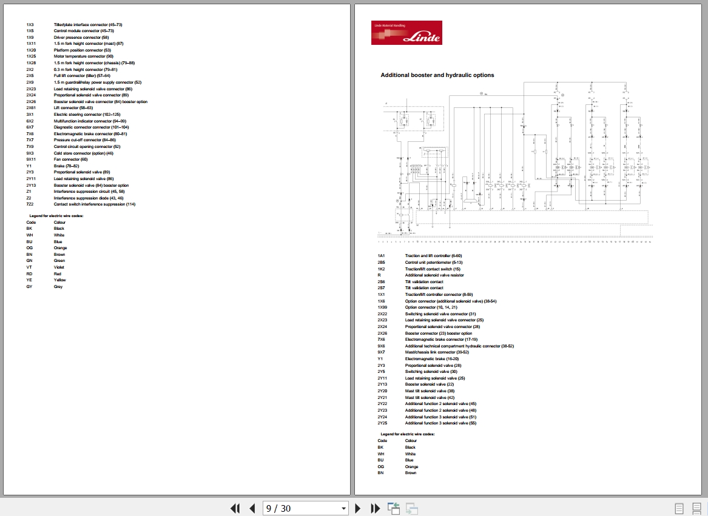This screenshot has height=516, width=708.
Task: Select 'Full lift connector (tiller) (57–64)' text
Action: tap(82, 75)
